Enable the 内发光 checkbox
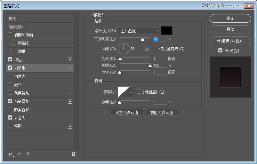 [x=10, y=76]
